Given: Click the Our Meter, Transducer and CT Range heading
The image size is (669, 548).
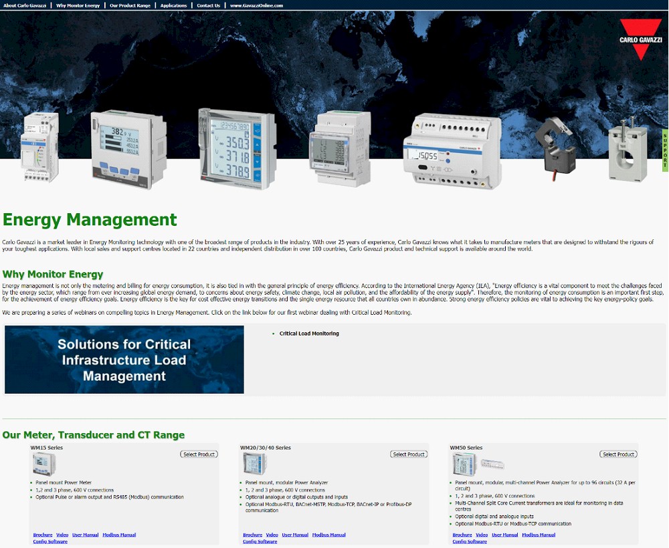Looking at the screenshot, I should 94,435.
